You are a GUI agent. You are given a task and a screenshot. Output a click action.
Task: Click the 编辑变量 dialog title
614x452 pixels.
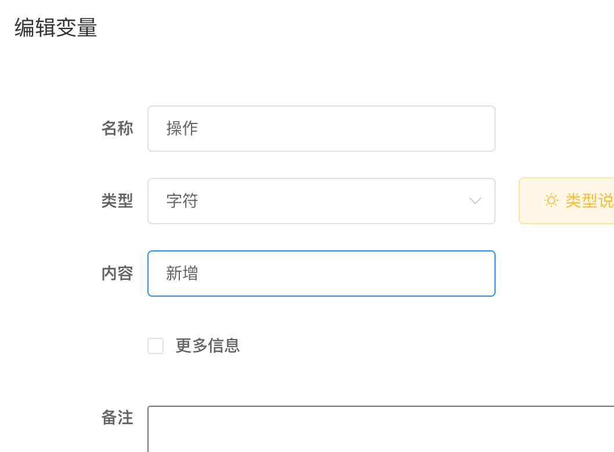click(x=56, y=28)
